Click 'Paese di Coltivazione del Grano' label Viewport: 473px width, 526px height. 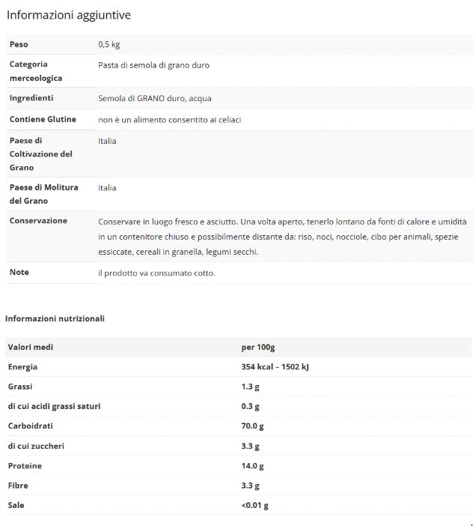40,154
